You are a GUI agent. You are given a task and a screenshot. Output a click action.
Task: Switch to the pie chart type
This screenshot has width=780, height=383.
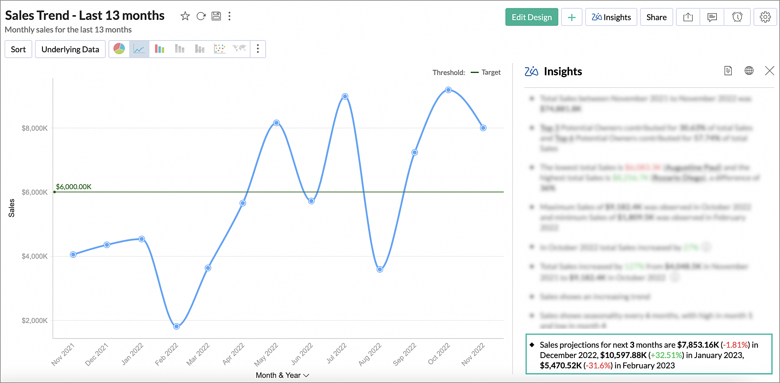[x=119, y=49]
